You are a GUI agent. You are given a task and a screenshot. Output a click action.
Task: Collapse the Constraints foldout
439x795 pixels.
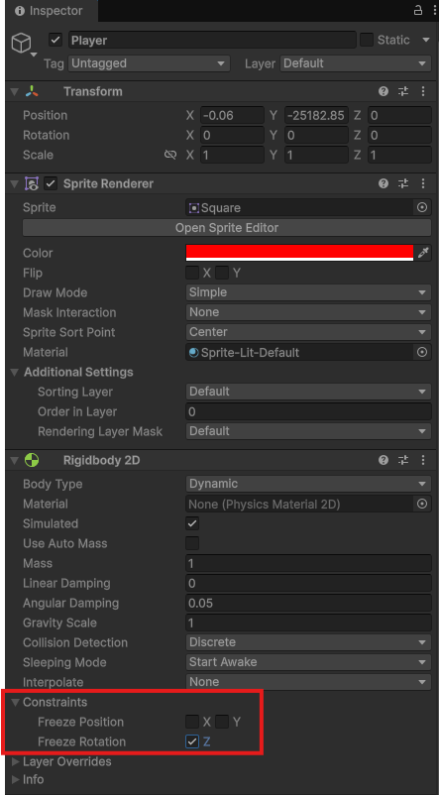click(x=15, y=702)
